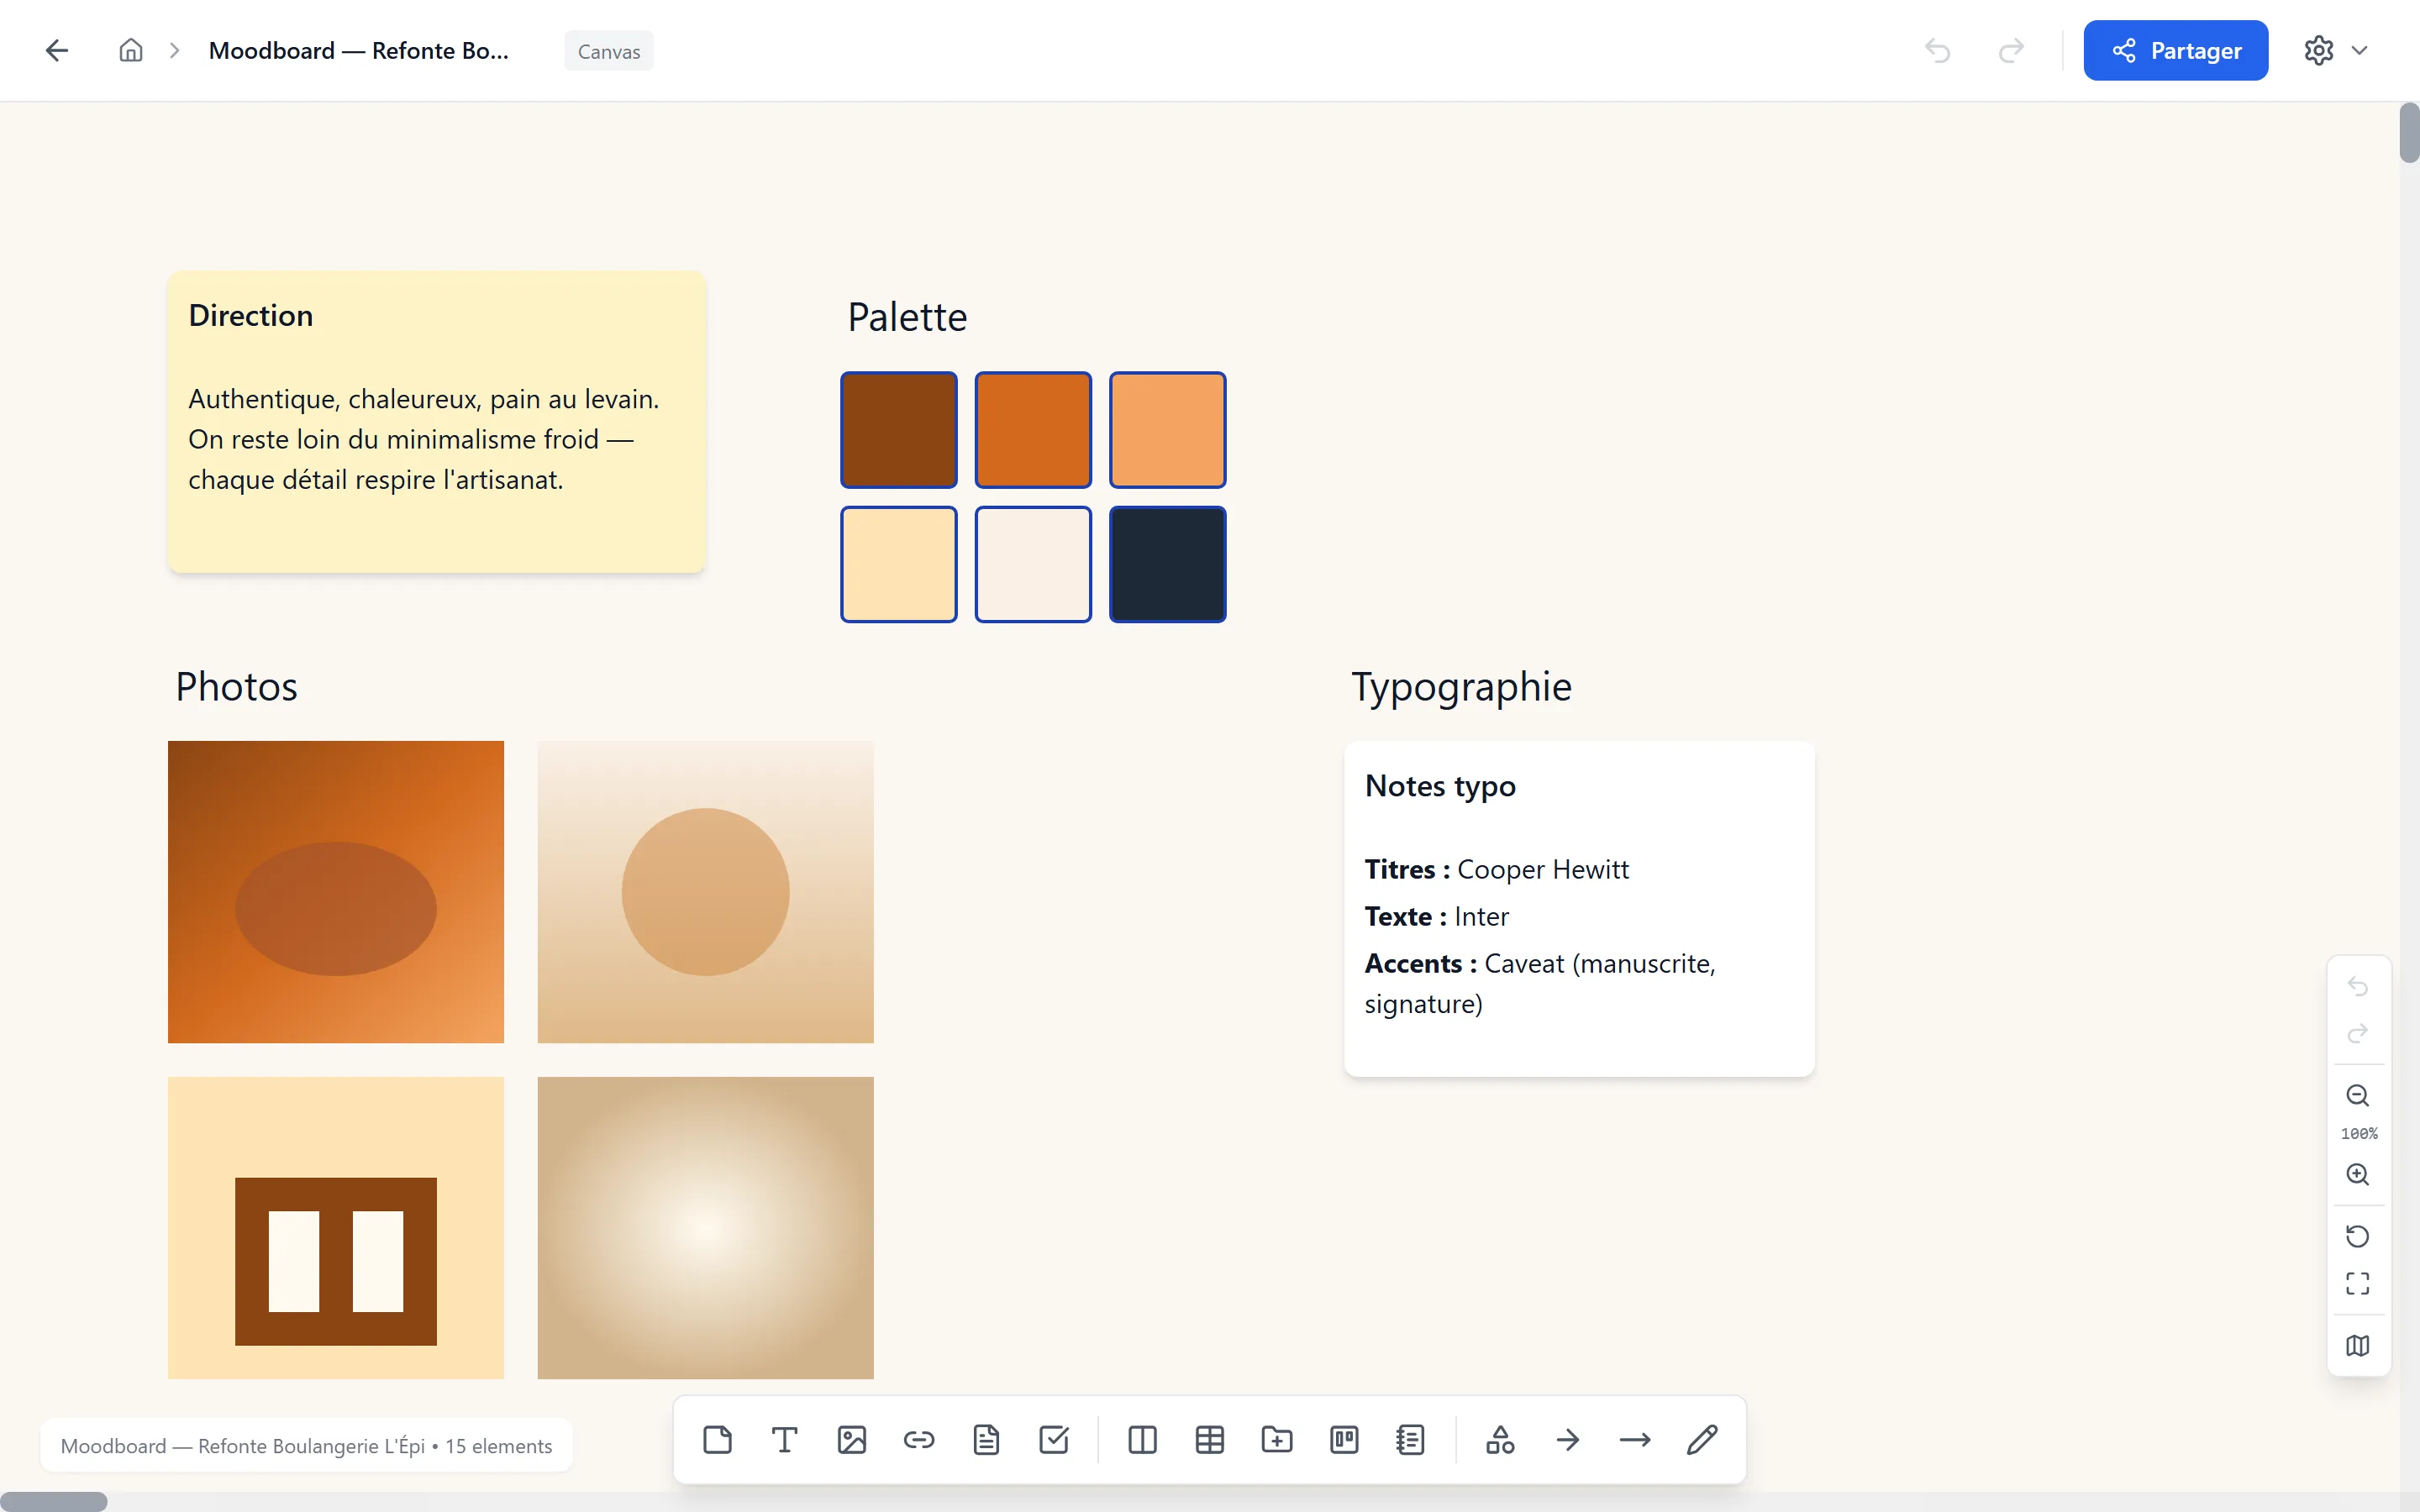Reset the canvas zoom
This screenshot has width=2420, height=1512.
pyautogui.click(x=2358, y=1237)
